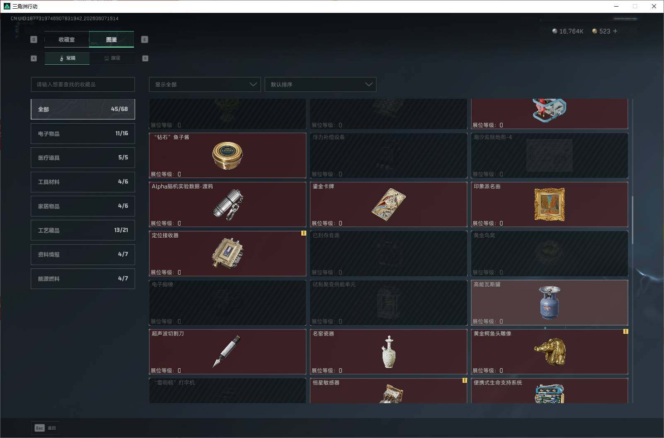The height and width of the screenshot is (438, 664).
Task: Filter by 工艺藏品 13/21 category
Action: coord(83,230)
